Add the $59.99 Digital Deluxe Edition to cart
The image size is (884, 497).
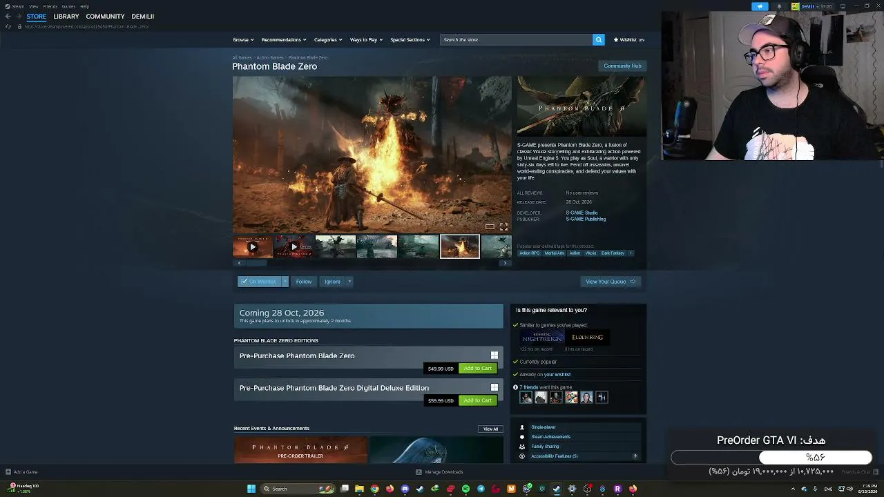pos(478,400)
